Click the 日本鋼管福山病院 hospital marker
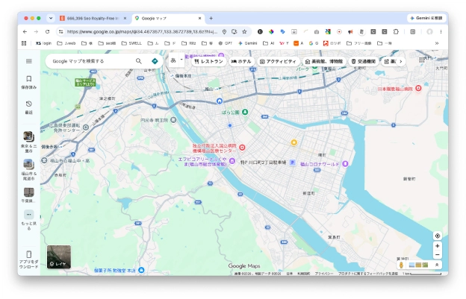 (418, 88)
